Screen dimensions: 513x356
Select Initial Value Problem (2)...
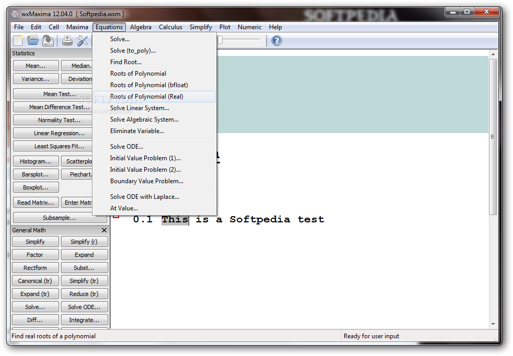(x=154, y=169)
